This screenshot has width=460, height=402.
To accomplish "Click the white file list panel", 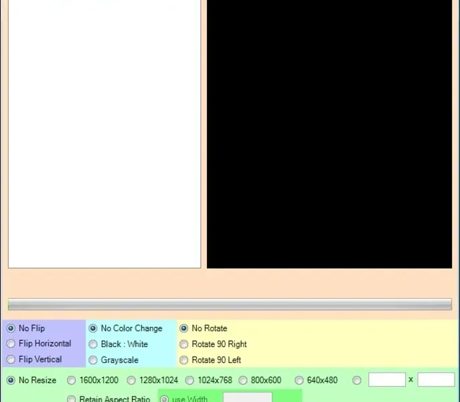I will [104, 134].
